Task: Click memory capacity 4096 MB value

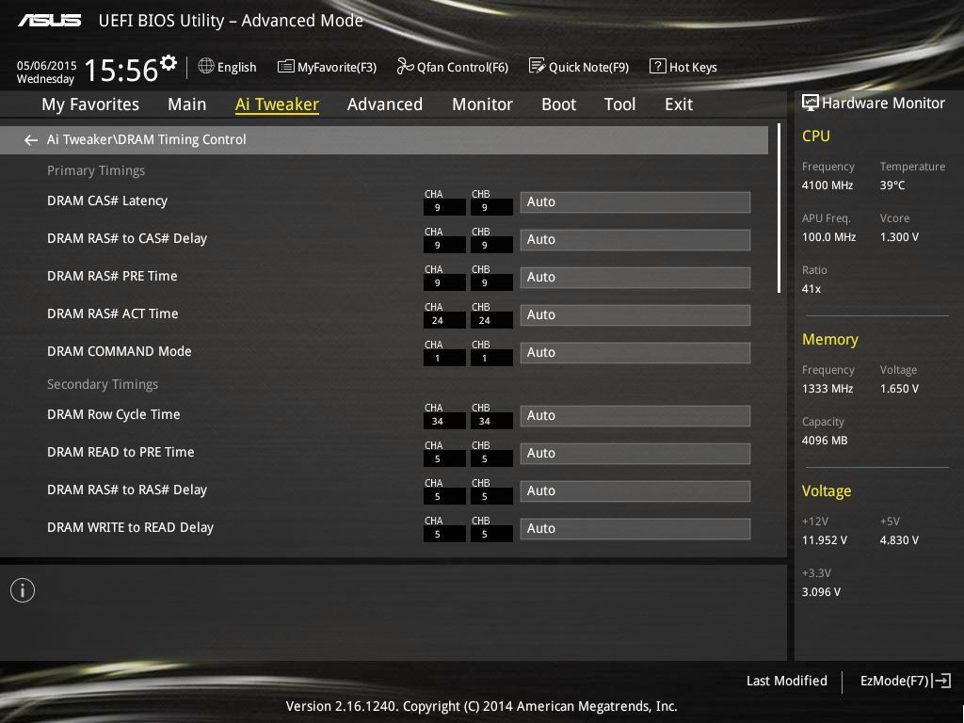Action: pyautogui.click(x=825, y=441)
